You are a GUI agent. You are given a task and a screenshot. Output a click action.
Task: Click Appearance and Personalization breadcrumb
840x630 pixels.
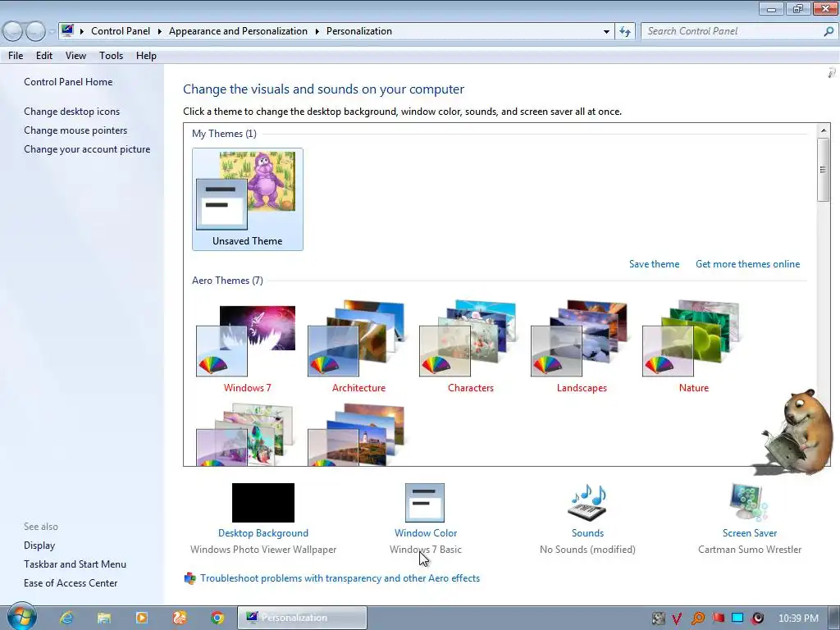click(238, 31)
